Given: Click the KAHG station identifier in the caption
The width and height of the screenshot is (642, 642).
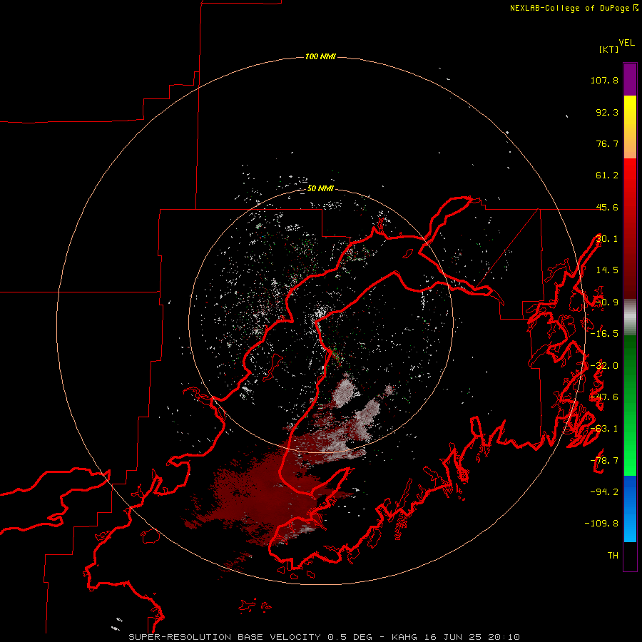Looking at the screenshot, I should pyautogui.click(x=404, y=637).
